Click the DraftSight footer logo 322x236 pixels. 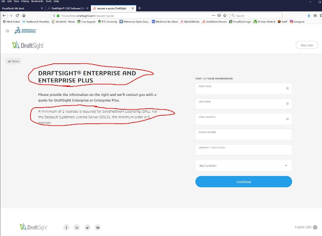[34, 227]
